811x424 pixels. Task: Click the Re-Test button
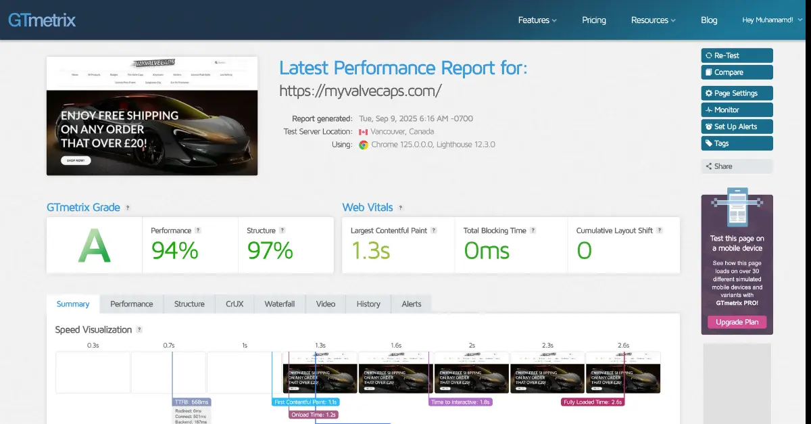(x=737, y=55)
